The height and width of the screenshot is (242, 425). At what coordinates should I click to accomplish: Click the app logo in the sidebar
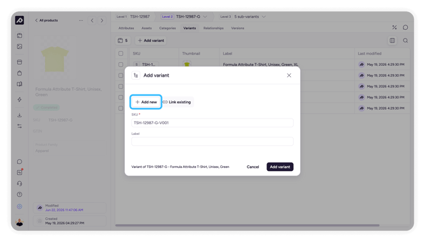[20, 20]
